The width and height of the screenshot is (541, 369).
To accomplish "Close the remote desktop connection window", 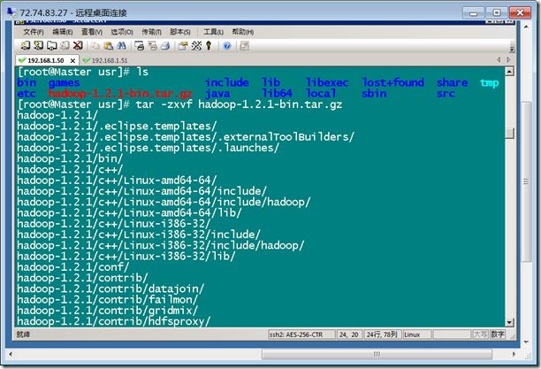I will (520, 12).
